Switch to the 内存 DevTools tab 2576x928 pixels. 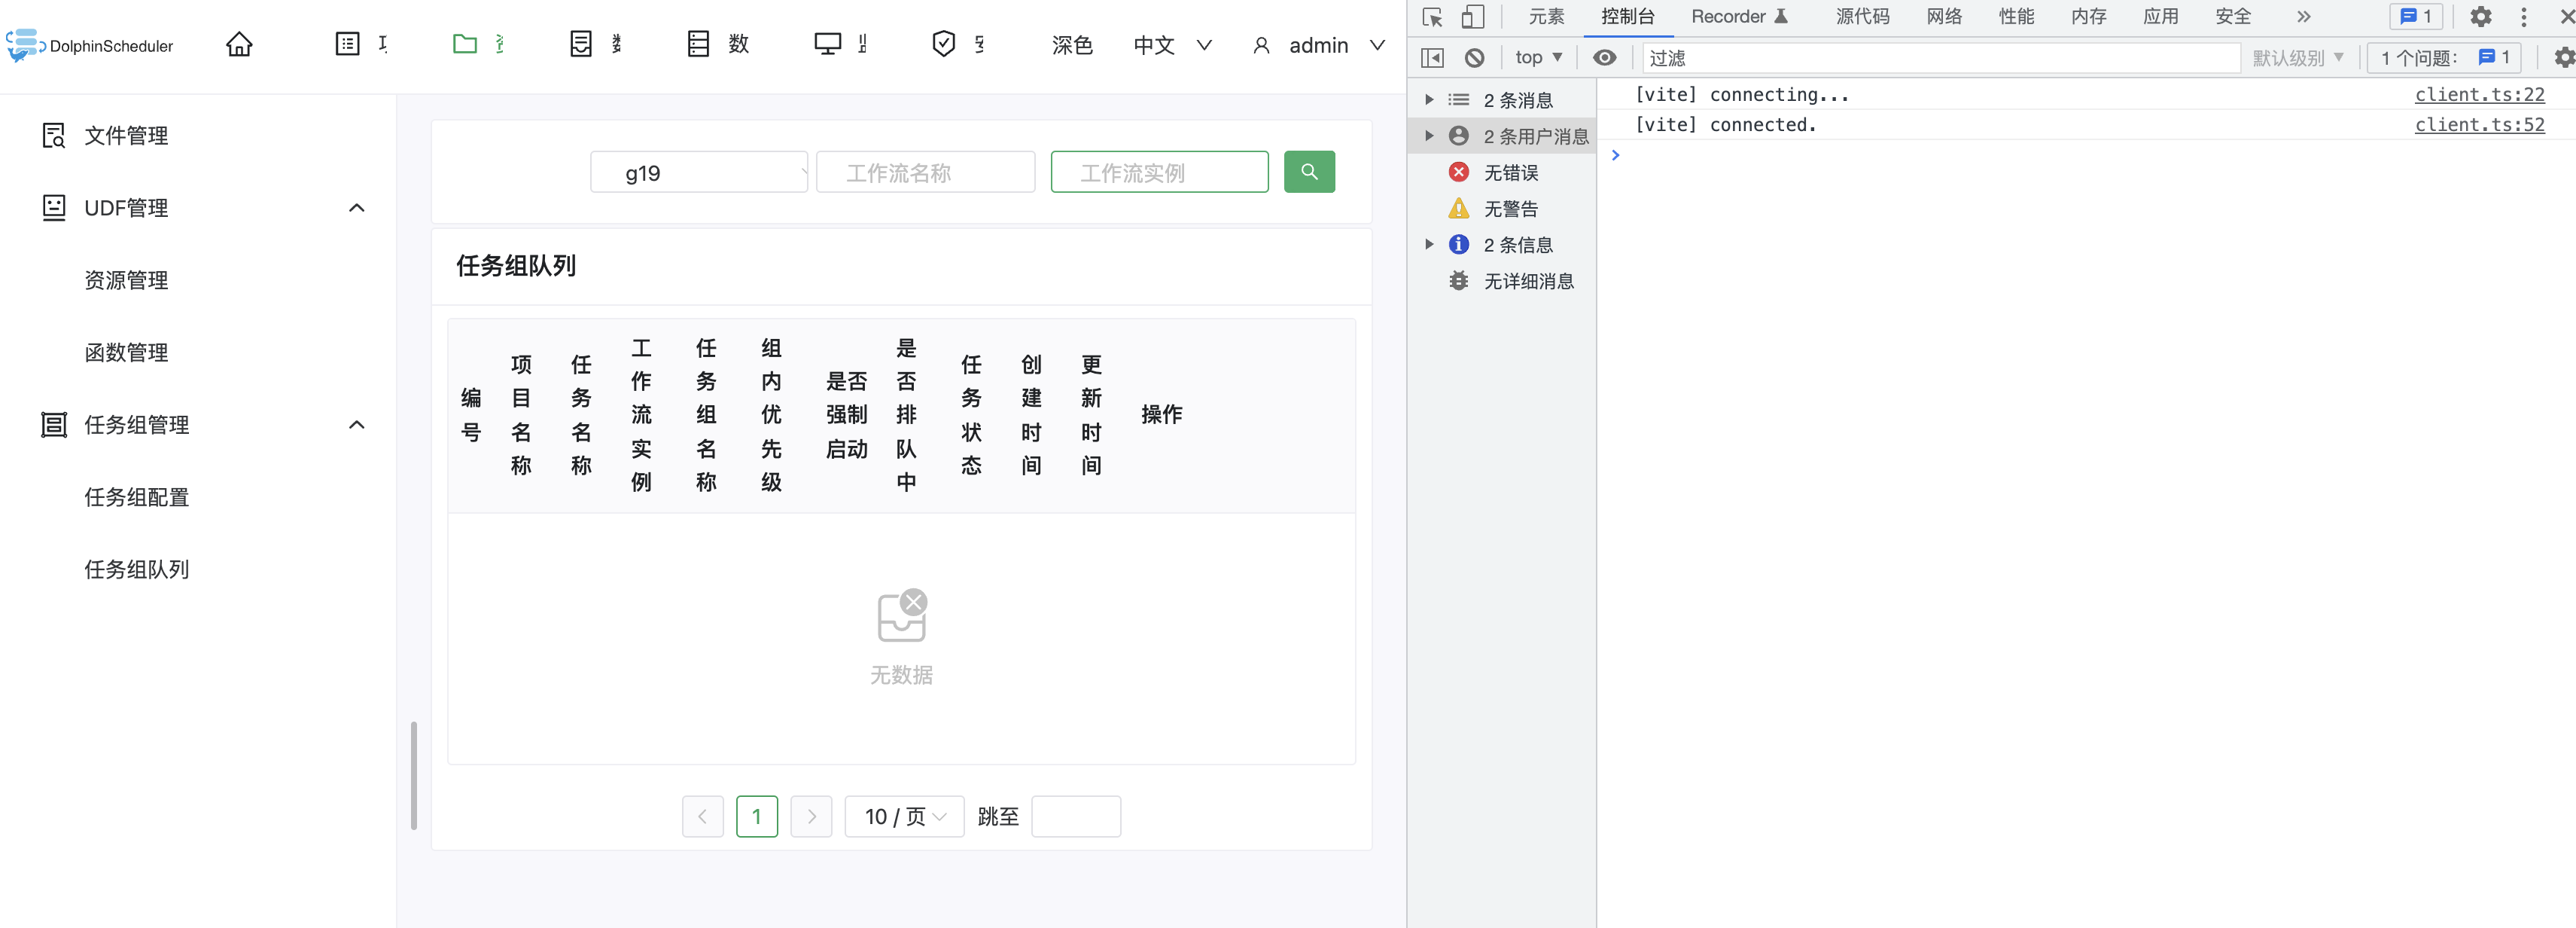[x=2088, y=17]
